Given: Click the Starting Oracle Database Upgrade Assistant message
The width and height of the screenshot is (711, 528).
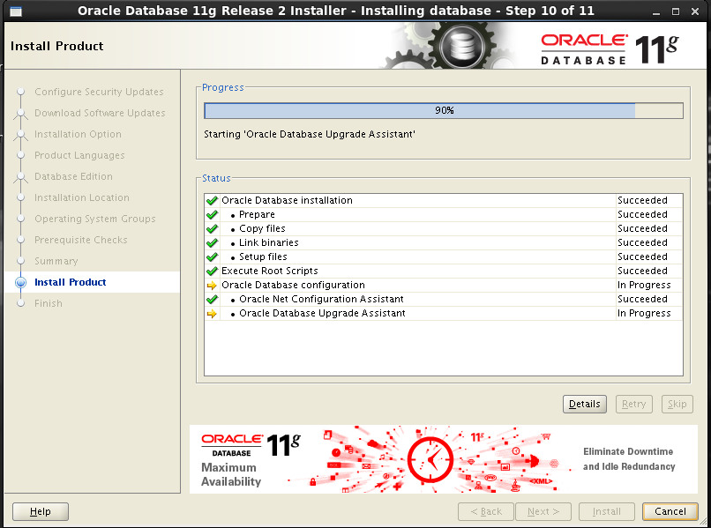Looking at the screenshot, I should (x=310, y=134).
